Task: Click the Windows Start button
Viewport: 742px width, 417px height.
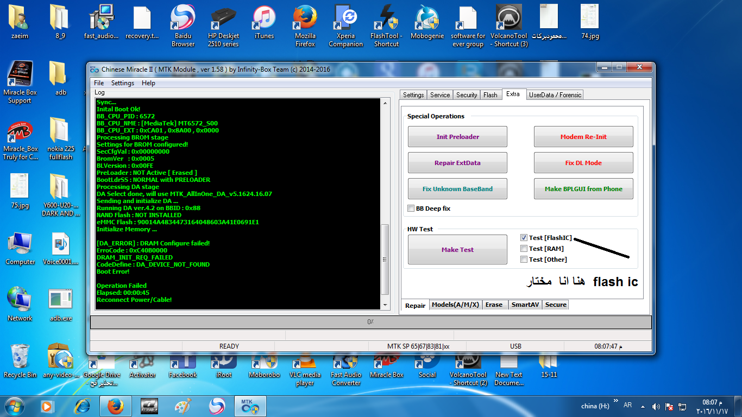Action: (x=15, y=406)
